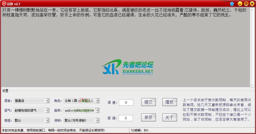Maximize the 远致 window
Image resolution: width=256 pixels, height=134 pixels.
click(x=246, y=4)
